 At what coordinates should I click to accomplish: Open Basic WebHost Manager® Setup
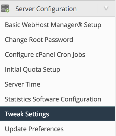(53, 25)
